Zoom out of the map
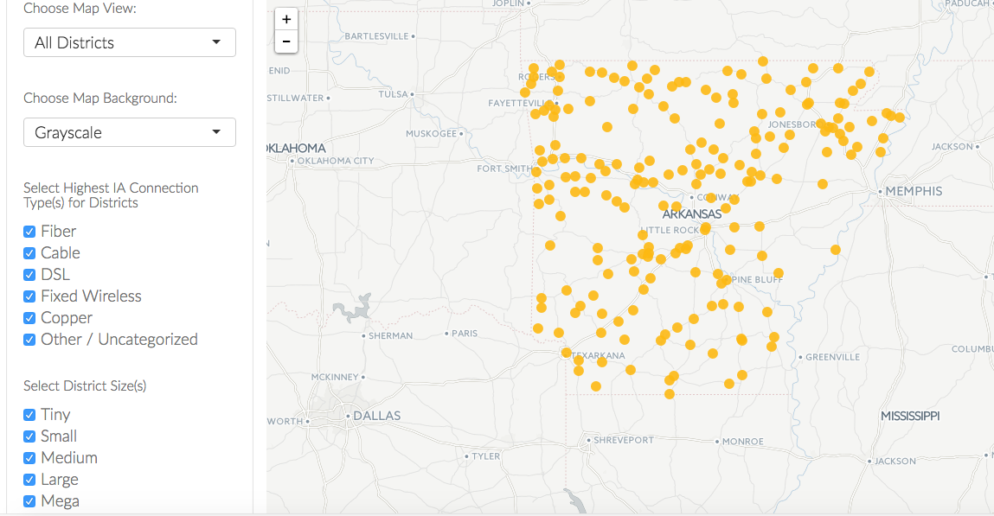Image resolution: width=994 pixels, height=516 pixels. pyautogui.click(x=286, y=41)
